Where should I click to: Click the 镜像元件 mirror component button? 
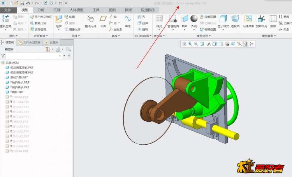[72, 30]
